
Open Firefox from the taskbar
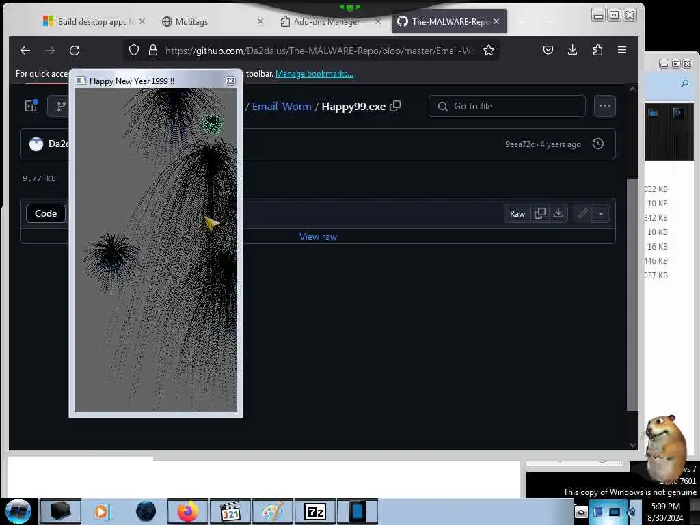tap(187, 511)
